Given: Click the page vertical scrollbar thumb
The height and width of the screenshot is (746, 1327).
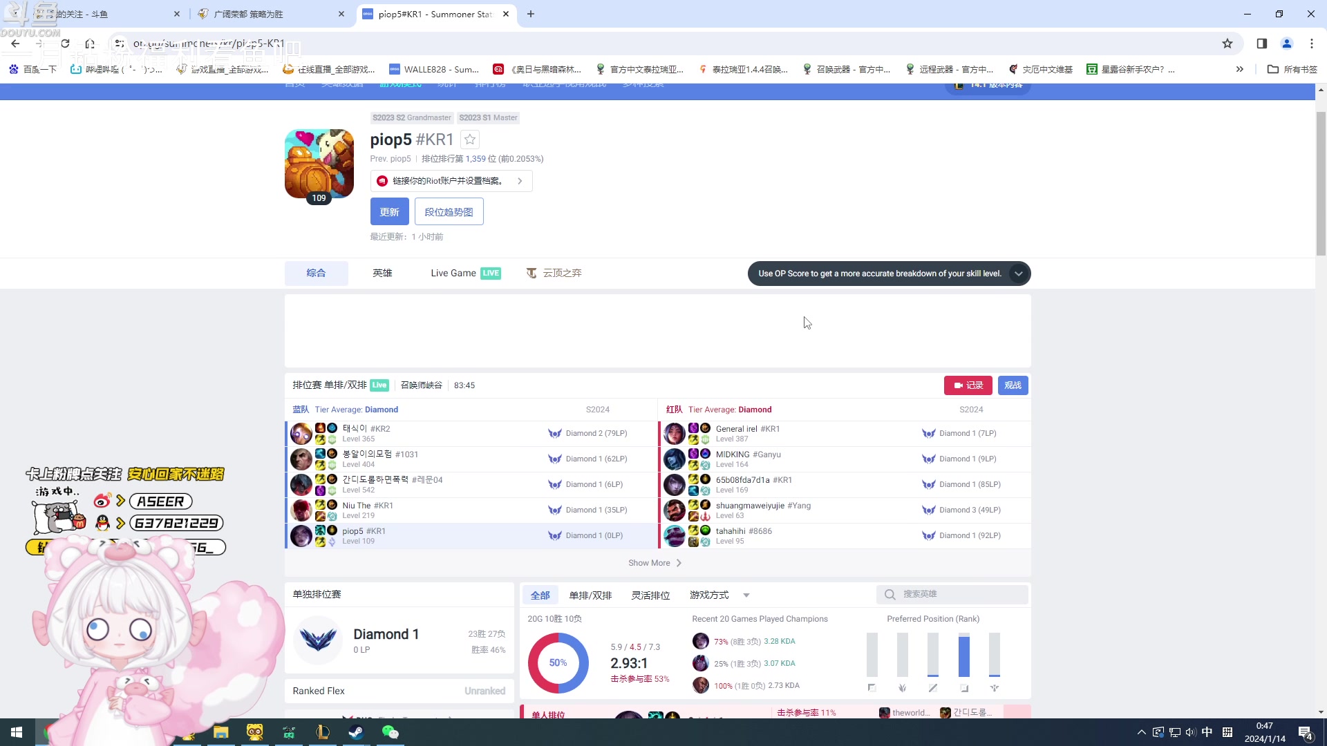Looking at the screenshot, I should [1321, 183].
